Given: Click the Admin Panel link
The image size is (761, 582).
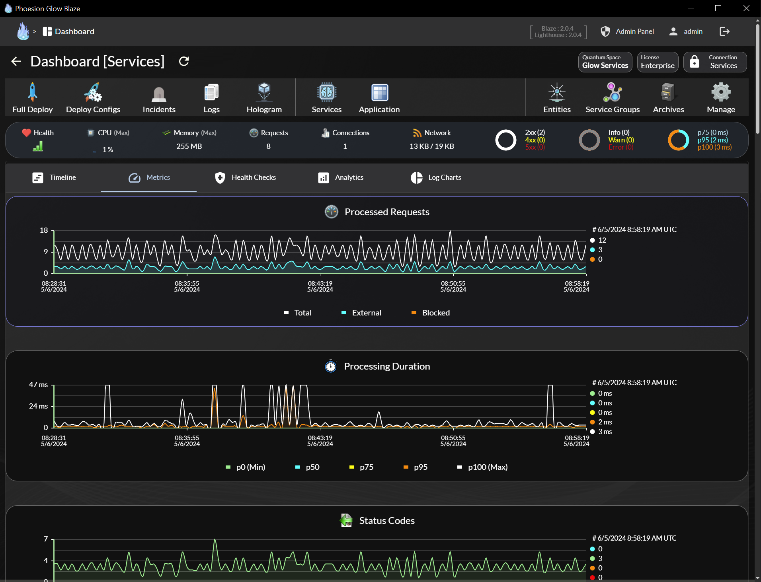Looking at the screenshot, I should [x=627, y=31].
